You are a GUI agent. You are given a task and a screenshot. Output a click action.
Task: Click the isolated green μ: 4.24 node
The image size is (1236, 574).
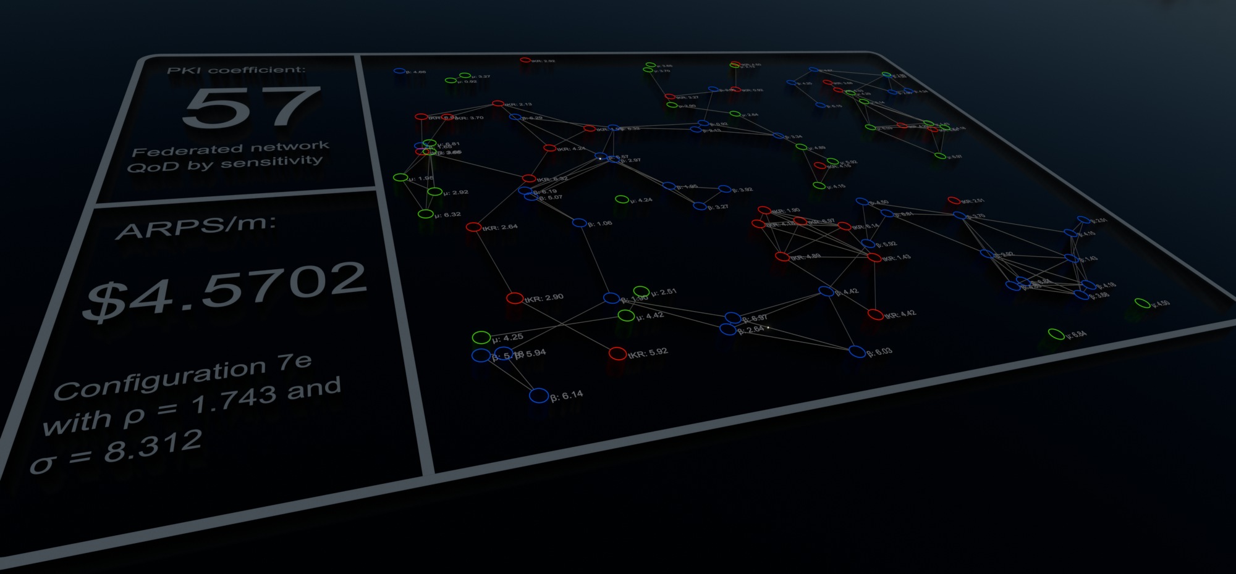622,199
